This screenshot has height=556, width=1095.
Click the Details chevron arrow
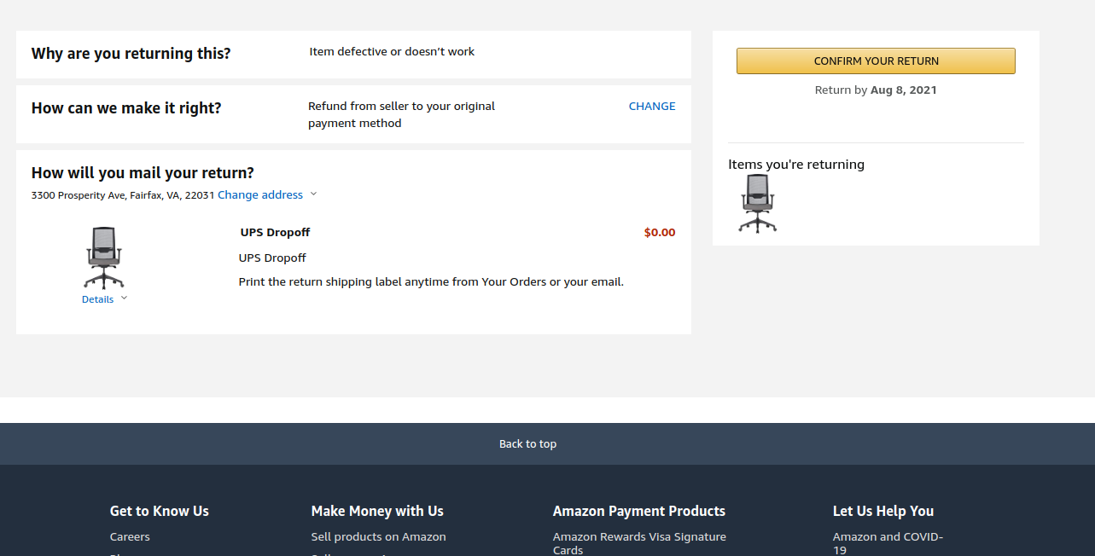(x=125, y=298)
